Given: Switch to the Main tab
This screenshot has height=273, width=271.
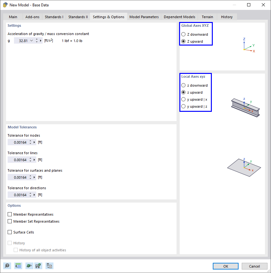Looking at the screenshot, I should [x=13, y=17].
